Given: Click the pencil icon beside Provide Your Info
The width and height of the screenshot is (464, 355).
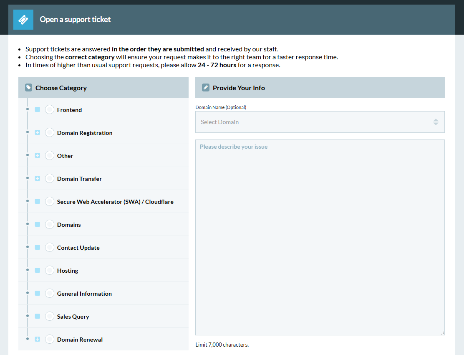Looking at the screenshot, I should (x=206, y=88).
